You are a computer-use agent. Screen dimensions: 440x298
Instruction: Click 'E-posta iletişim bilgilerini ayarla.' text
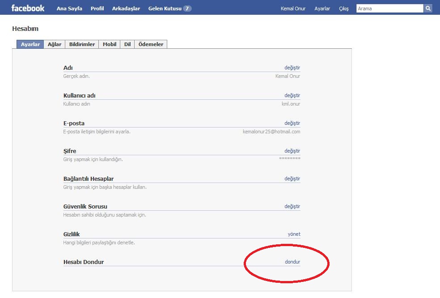[97, 132]
